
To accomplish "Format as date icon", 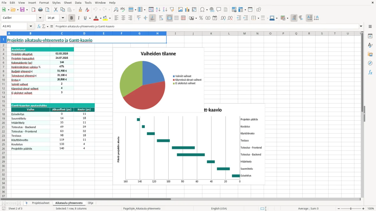I will [x=215, y=18].
